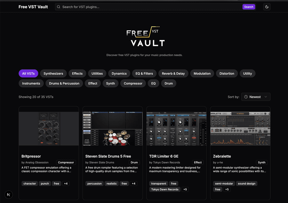Open the Zebralette plugin screenshot
Viewport: 288px width, 203px height.
(240, 129)
